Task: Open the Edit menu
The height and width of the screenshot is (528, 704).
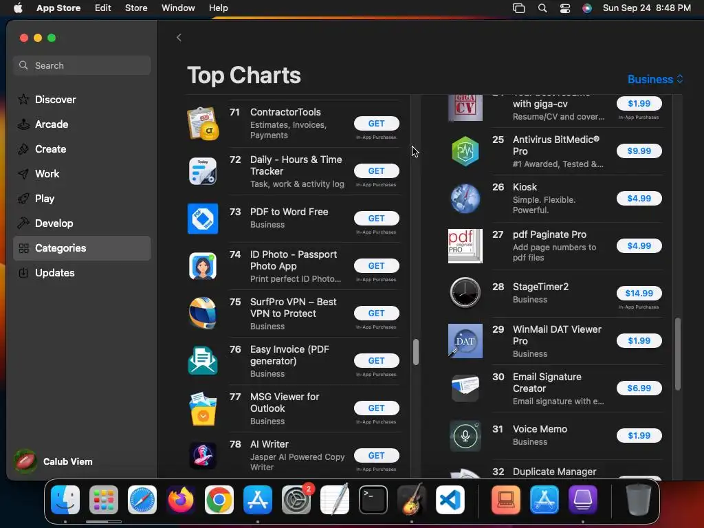Action: pos(103,8)
